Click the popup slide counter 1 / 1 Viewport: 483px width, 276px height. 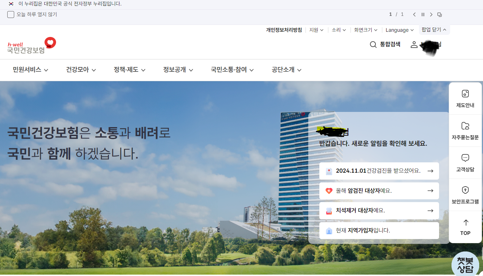click(x=397, y=15)
